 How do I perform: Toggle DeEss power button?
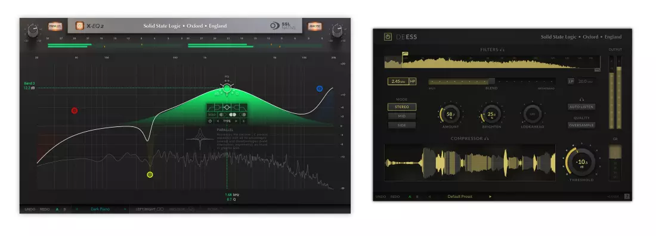388,37
